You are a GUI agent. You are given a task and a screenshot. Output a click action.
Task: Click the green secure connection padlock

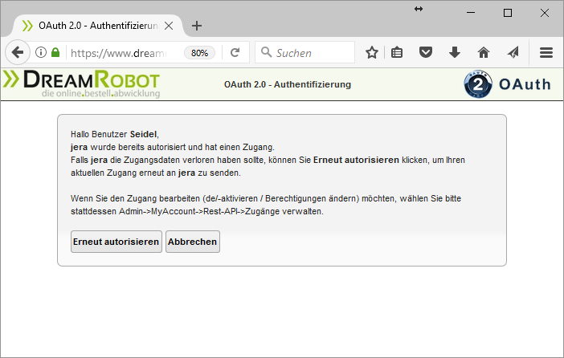55,53
